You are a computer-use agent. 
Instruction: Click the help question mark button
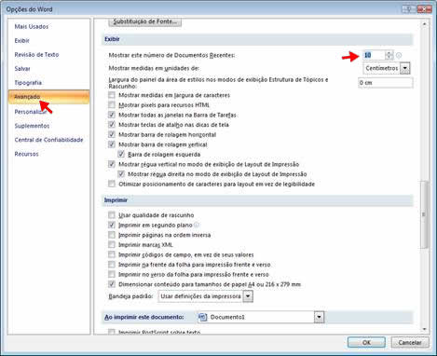(x=409, y=9)
